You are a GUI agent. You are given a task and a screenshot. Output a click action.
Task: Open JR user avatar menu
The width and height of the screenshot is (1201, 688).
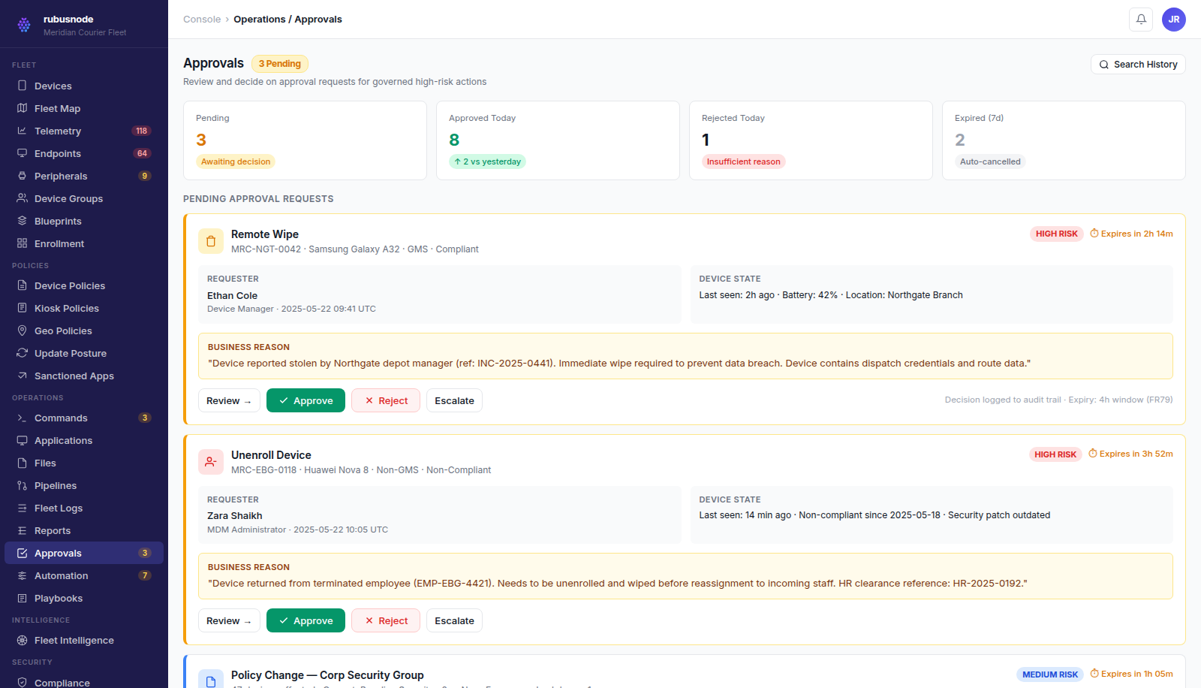1174,20
